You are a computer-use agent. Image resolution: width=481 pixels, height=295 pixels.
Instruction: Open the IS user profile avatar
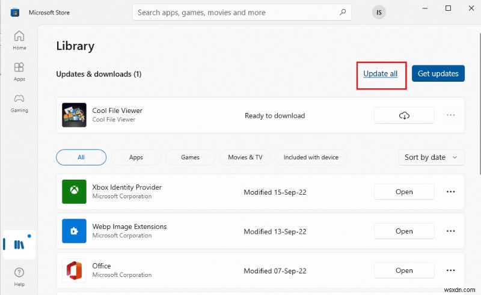(x=379, y=12)
